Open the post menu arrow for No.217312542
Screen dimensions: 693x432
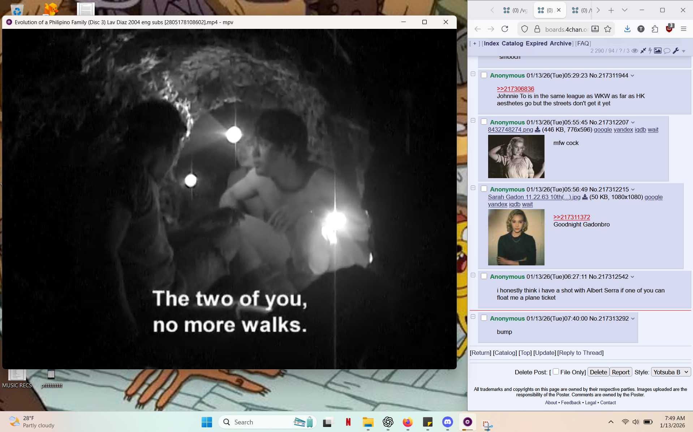click(632, 277)
